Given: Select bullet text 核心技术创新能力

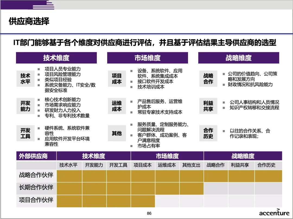Looking at the screenshot, I should 63,99.
